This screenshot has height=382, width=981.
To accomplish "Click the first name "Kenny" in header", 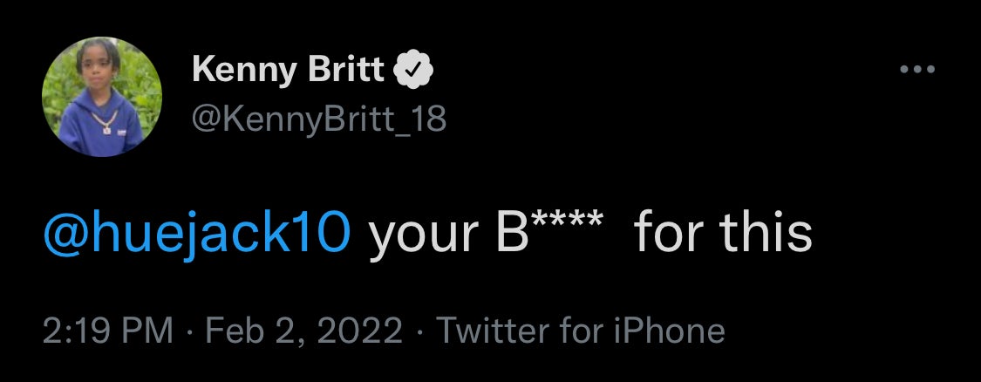I will 246,70.
